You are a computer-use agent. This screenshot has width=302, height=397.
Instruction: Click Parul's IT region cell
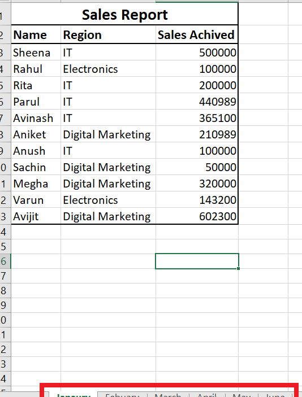tap(108, 102)
